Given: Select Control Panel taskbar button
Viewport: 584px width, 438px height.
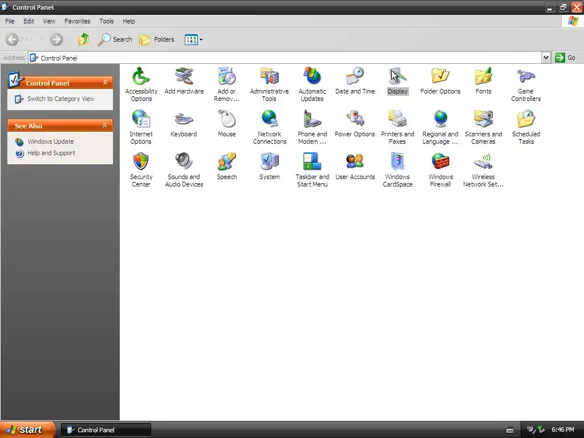Looking at the screenshot, I should click(106, 430).
